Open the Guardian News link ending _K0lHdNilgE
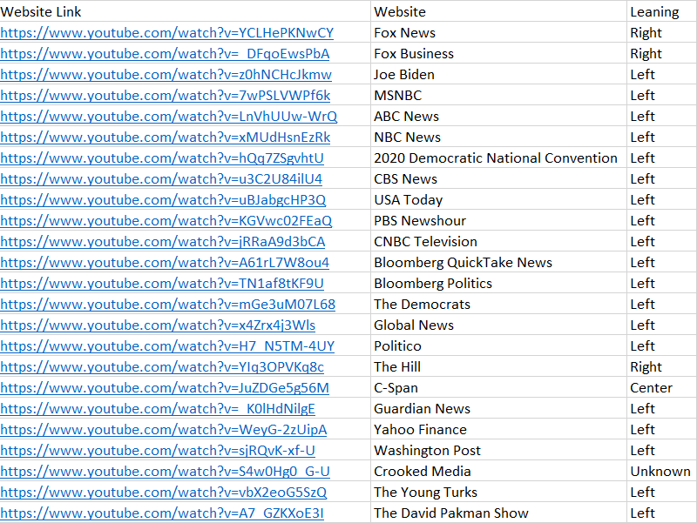 158,408
